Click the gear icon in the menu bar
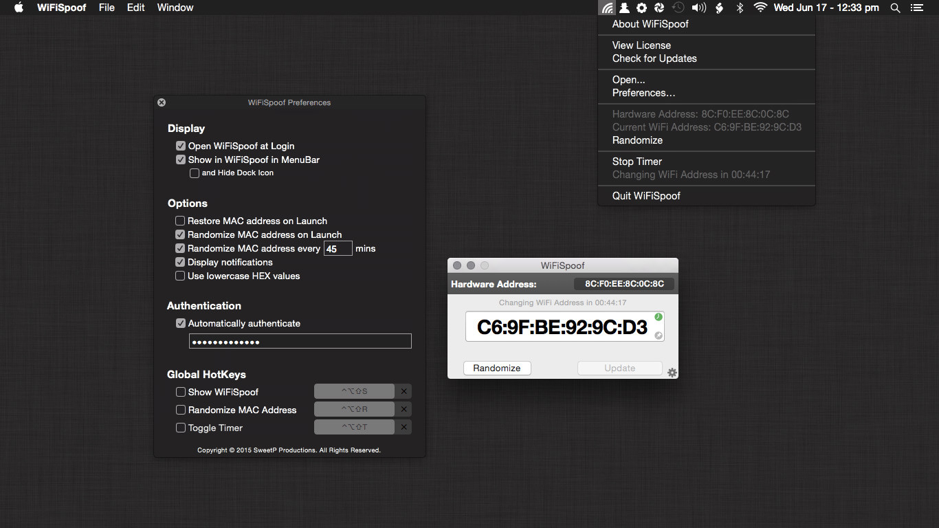The width and height of the screenshot is (939, 528). 641,8
